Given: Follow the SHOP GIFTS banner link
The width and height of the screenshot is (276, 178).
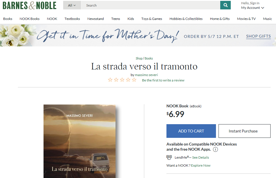Looking at the screenshot, I should (x=258, y=36).
